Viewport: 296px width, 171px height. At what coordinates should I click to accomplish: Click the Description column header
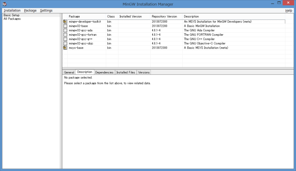click(234, 16)
